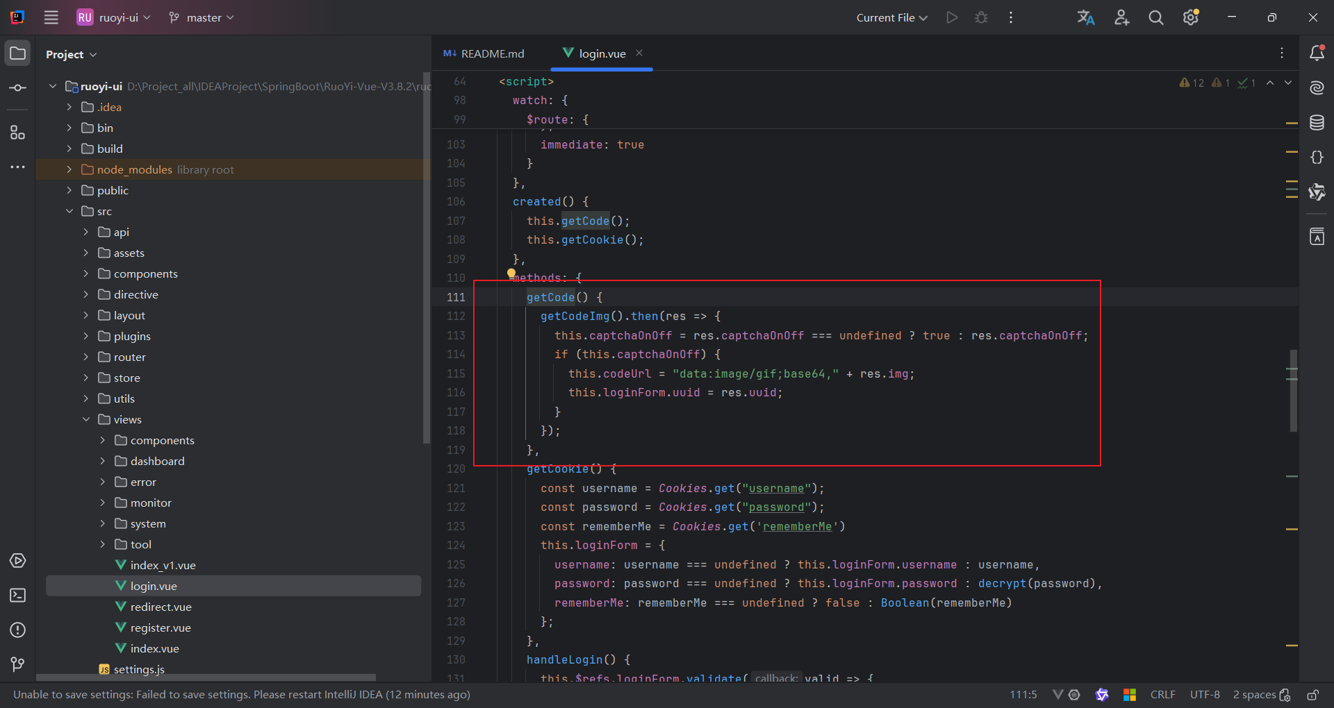This screenshot has height=708, width=1334.
Task: Expand the node_modules folder
Action: (69, 169)
